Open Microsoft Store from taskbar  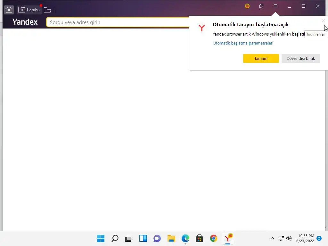(x=199, y=238)
